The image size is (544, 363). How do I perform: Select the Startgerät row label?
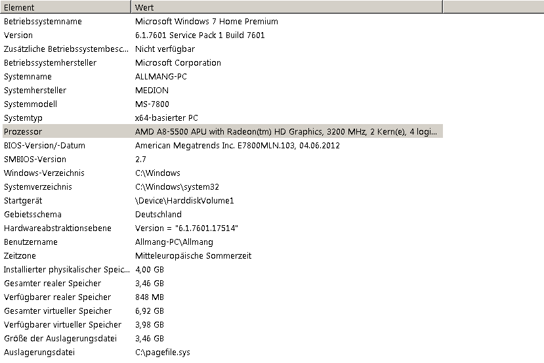pyautogui.click(x=23, y=201)
